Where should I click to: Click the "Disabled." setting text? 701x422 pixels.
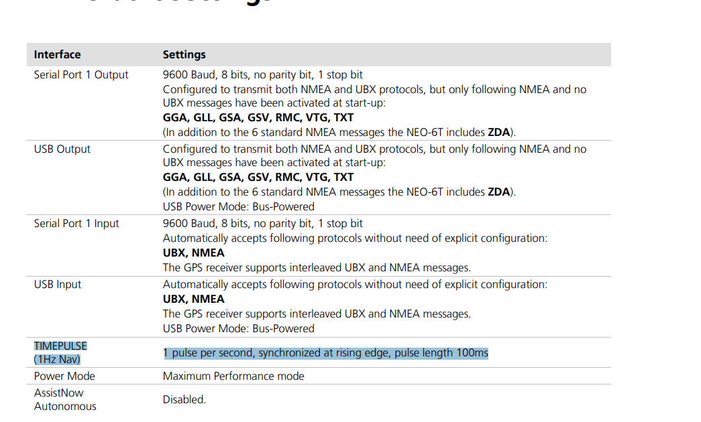click(184, 399)
